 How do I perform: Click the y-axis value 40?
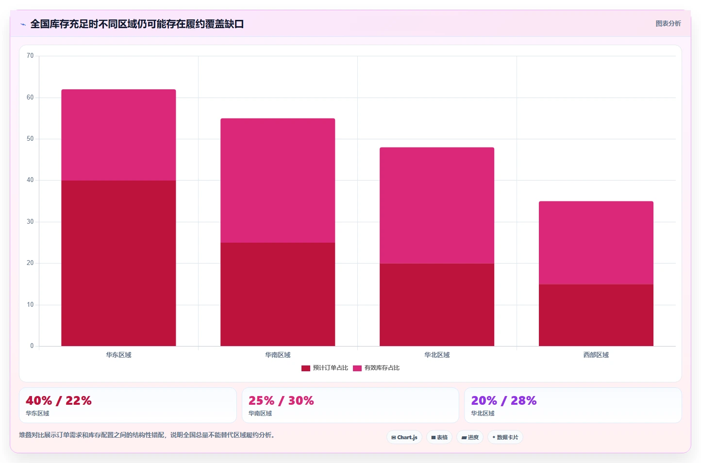pyautogui.click(x=30, y=180)
